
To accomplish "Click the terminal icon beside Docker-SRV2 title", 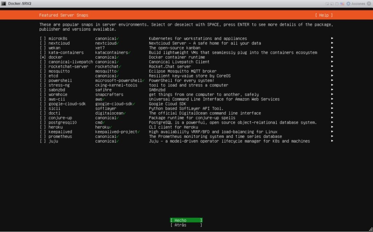I will pos(4,3).
